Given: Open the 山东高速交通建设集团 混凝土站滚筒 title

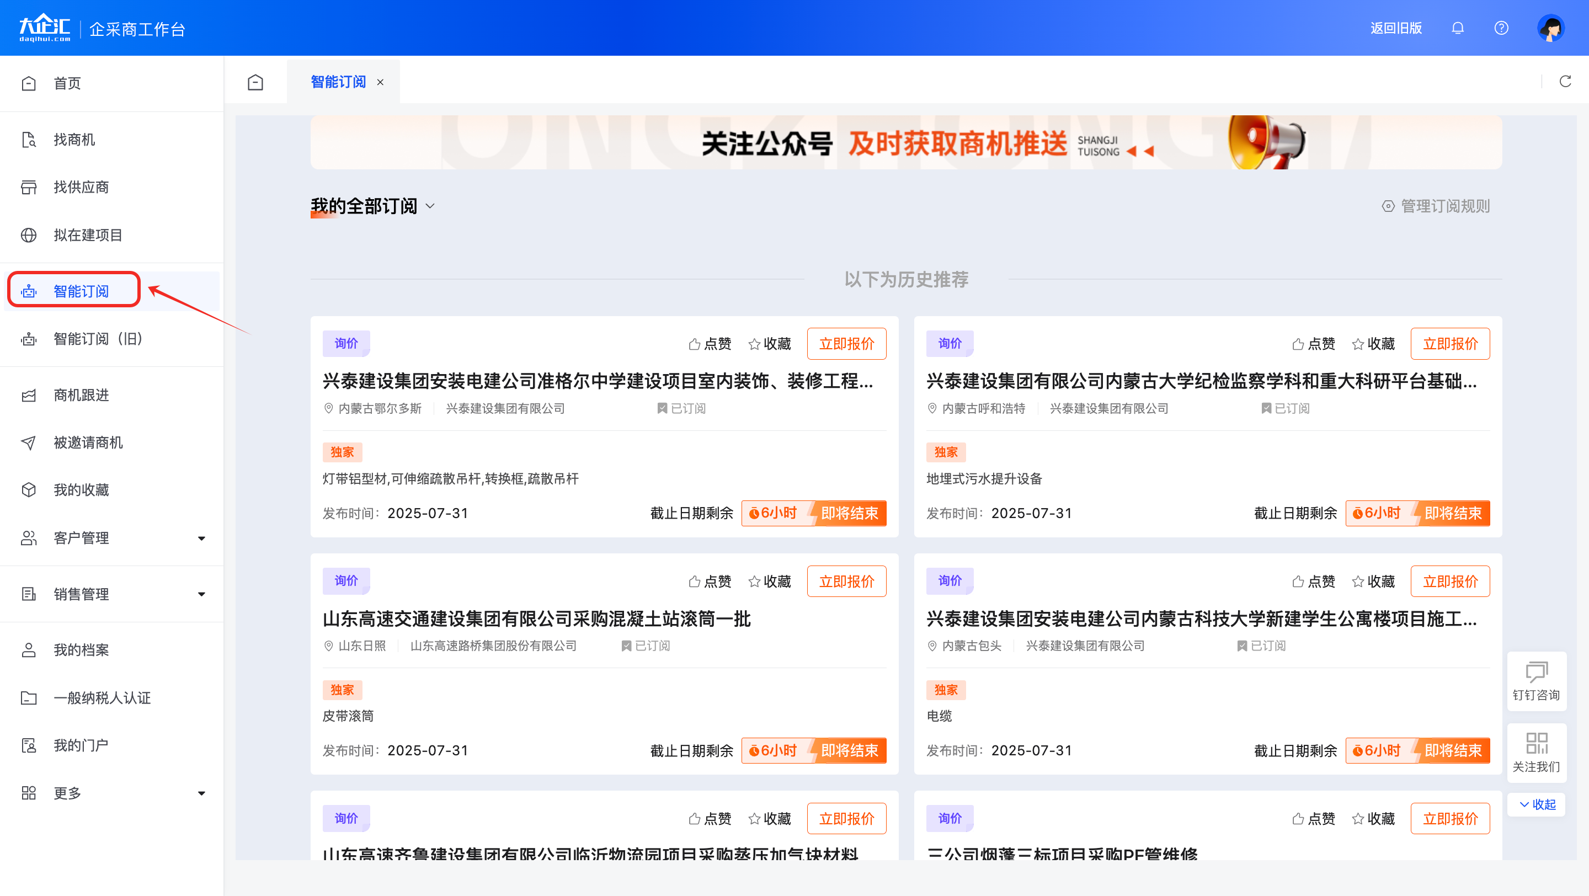Looking at the screenshot, I should [x=536, y=618].
